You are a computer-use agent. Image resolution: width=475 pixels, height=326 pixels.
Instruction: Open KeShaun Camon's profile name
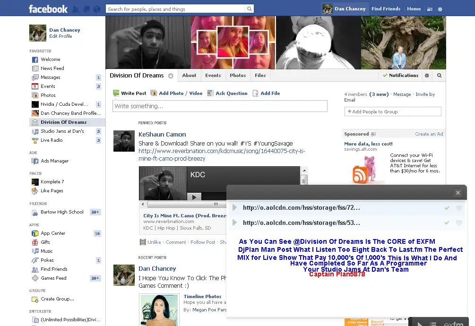(x=162, y=134)
